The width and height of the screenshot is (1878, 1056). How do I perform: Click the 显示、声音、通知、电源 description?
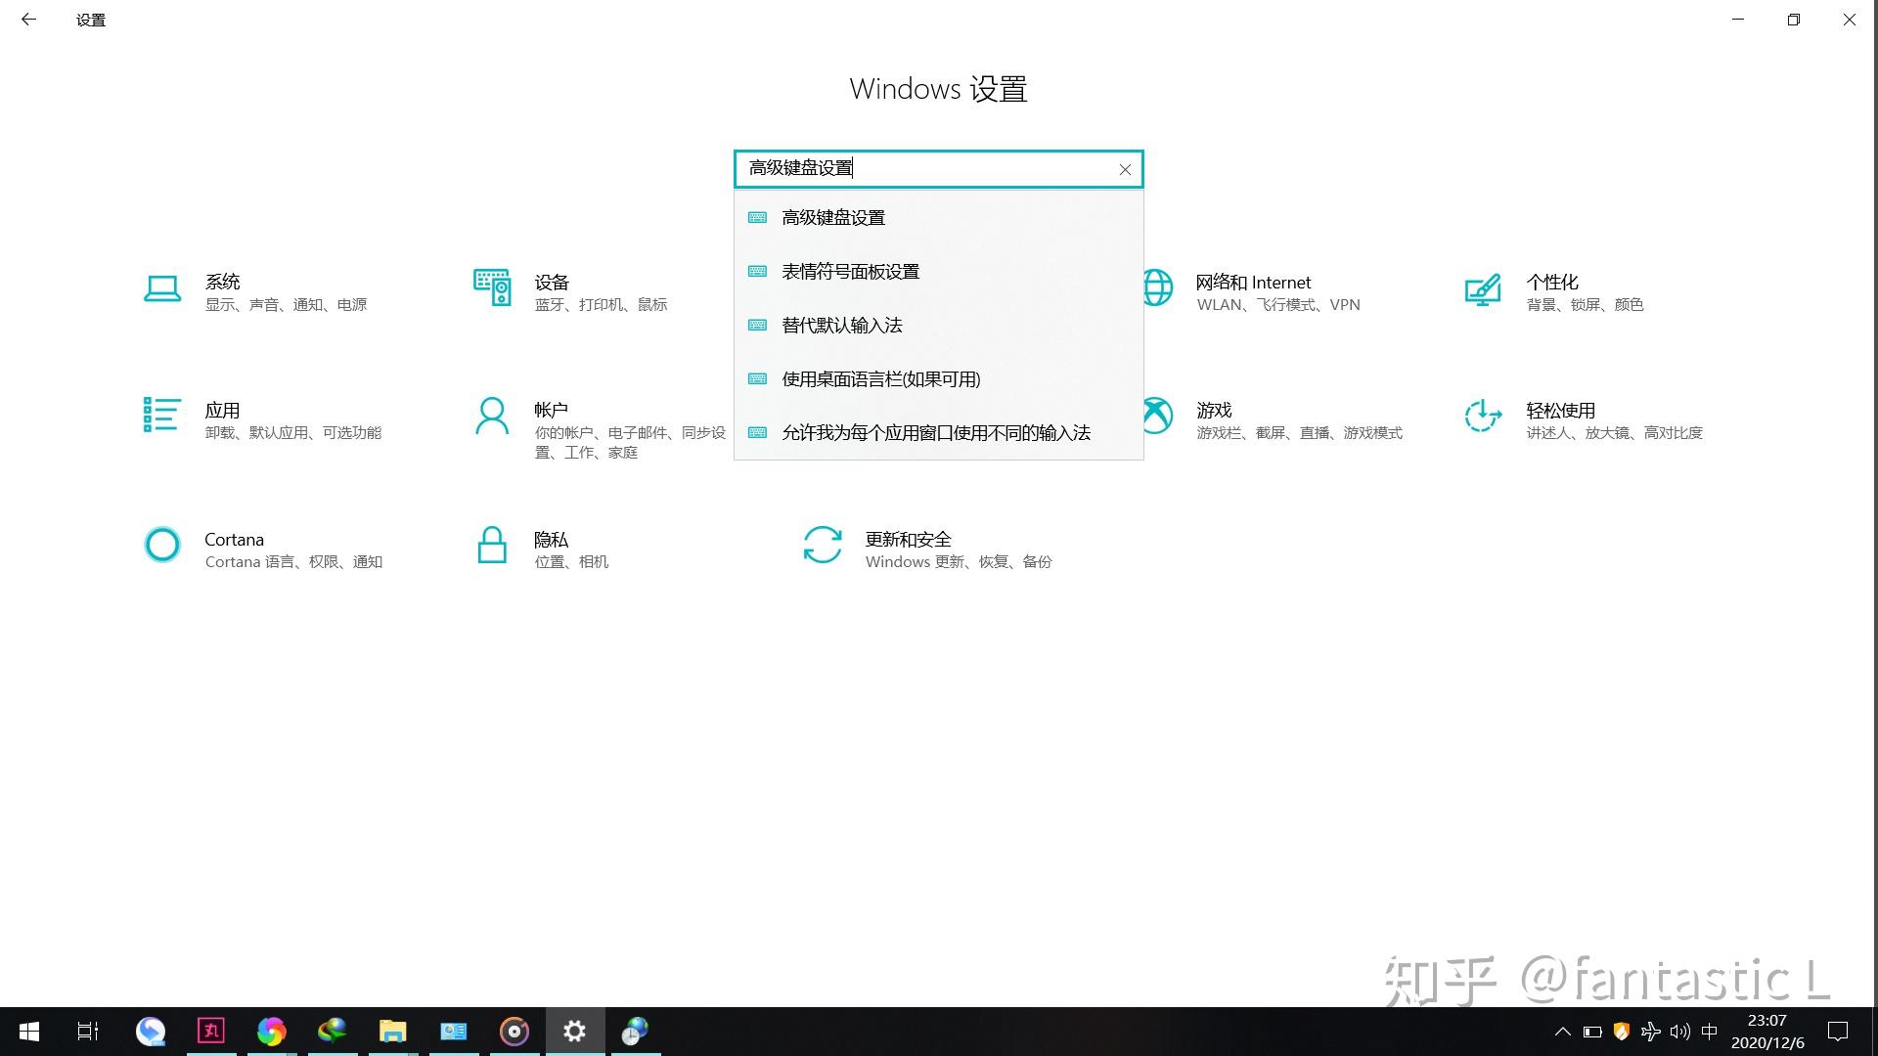point(286,305)
